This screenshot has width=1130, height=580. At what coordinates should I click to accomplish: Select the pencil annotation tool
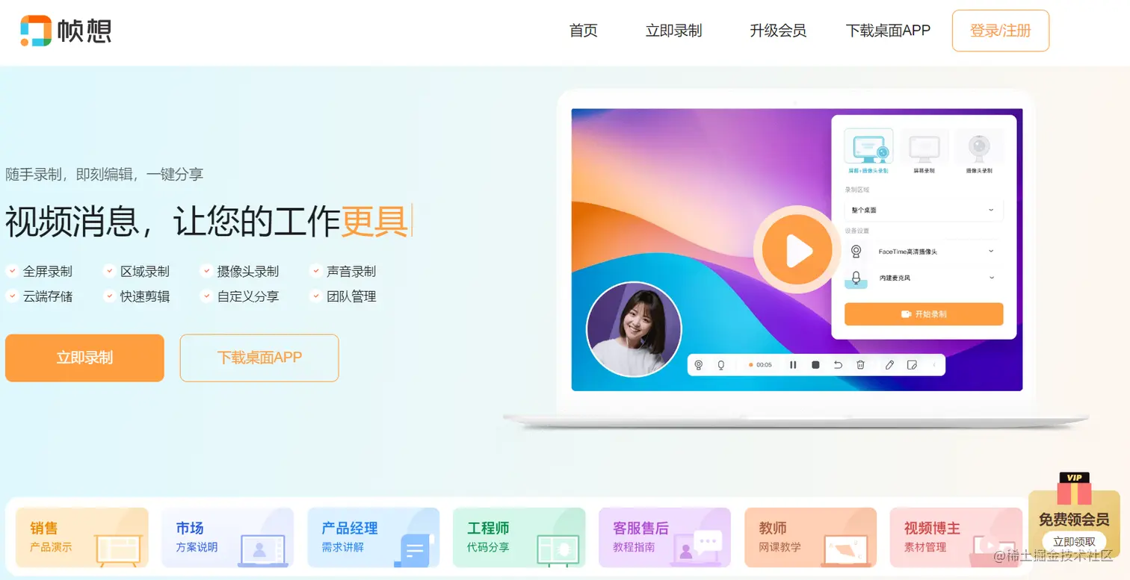tap(889, 365)
